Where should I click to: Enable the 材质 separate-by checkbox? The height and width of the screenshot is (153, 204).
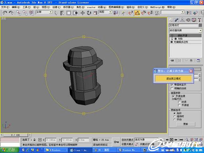[x=180, y=102]
